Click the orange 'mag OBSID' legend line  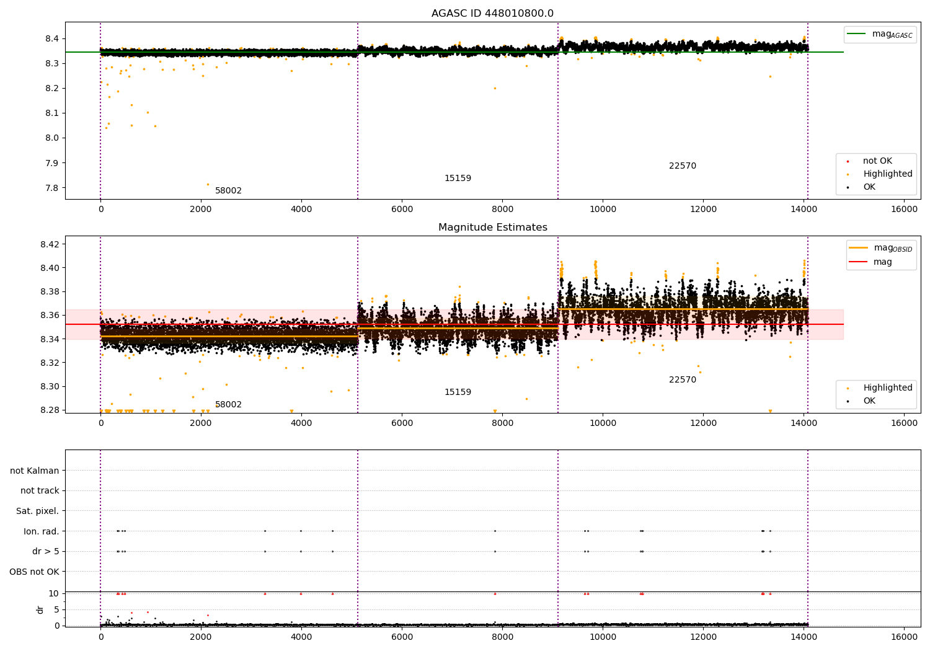click(x=858, y=248)
